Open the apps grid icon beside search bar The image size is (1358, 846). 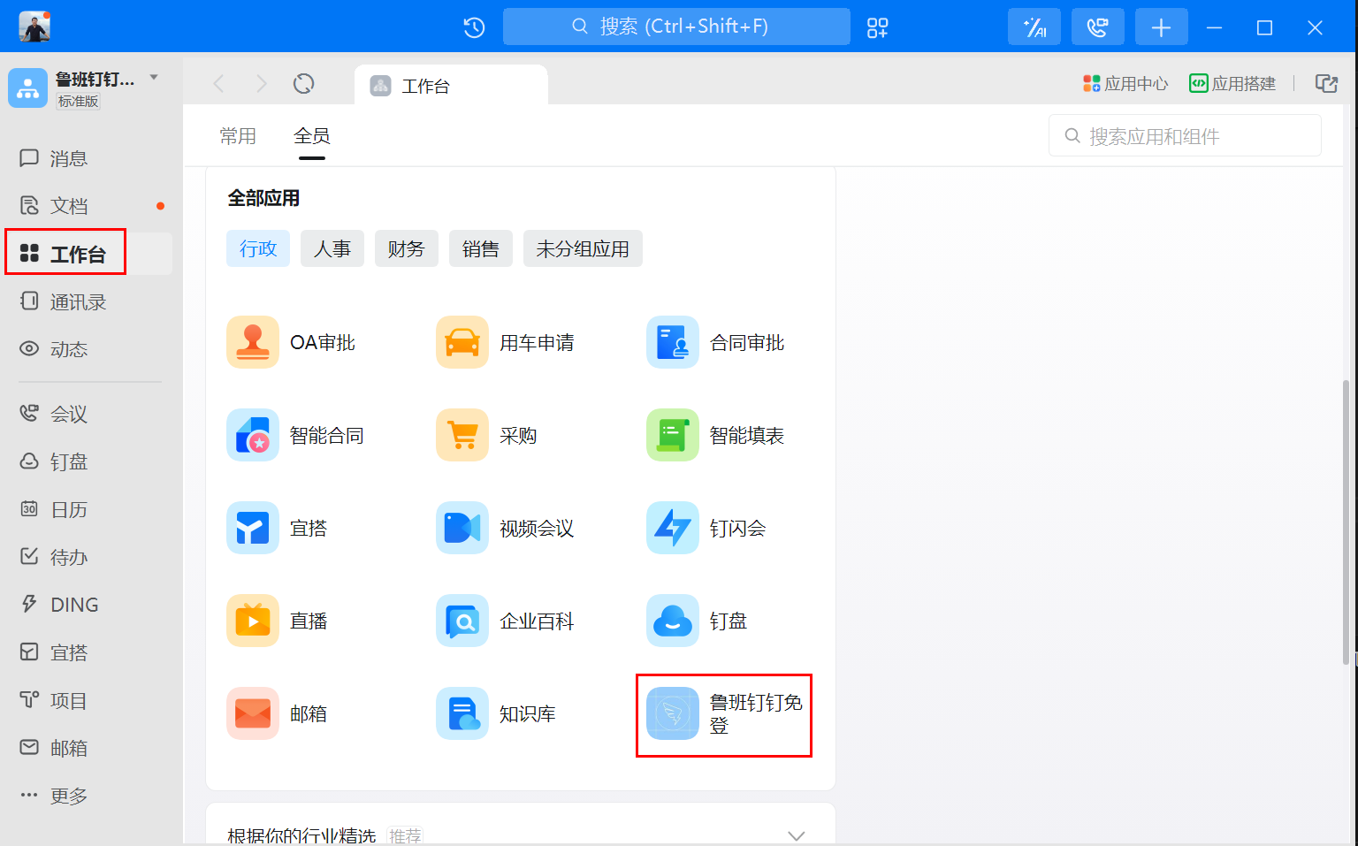pos(877,27)
